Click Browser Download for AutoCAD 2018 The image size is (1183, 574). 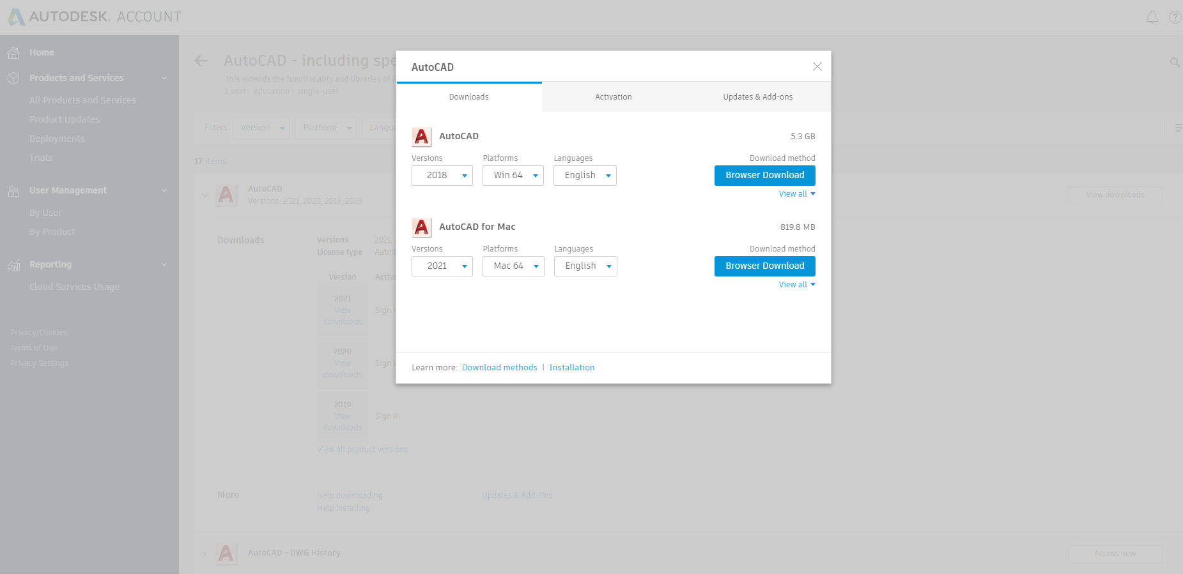(x=764, y=176)
